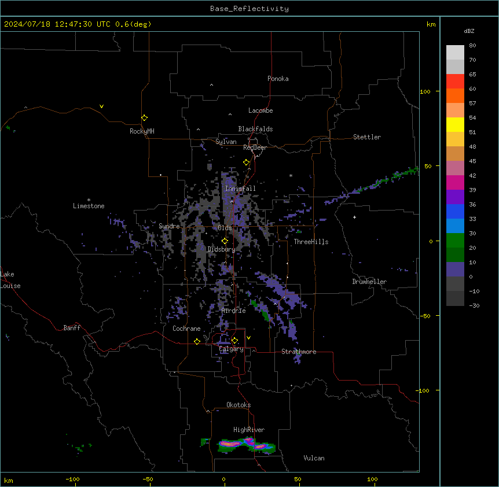499x487 pixels.
Task: Click the dBZ legend heading
Action: [x=469, y=31]
